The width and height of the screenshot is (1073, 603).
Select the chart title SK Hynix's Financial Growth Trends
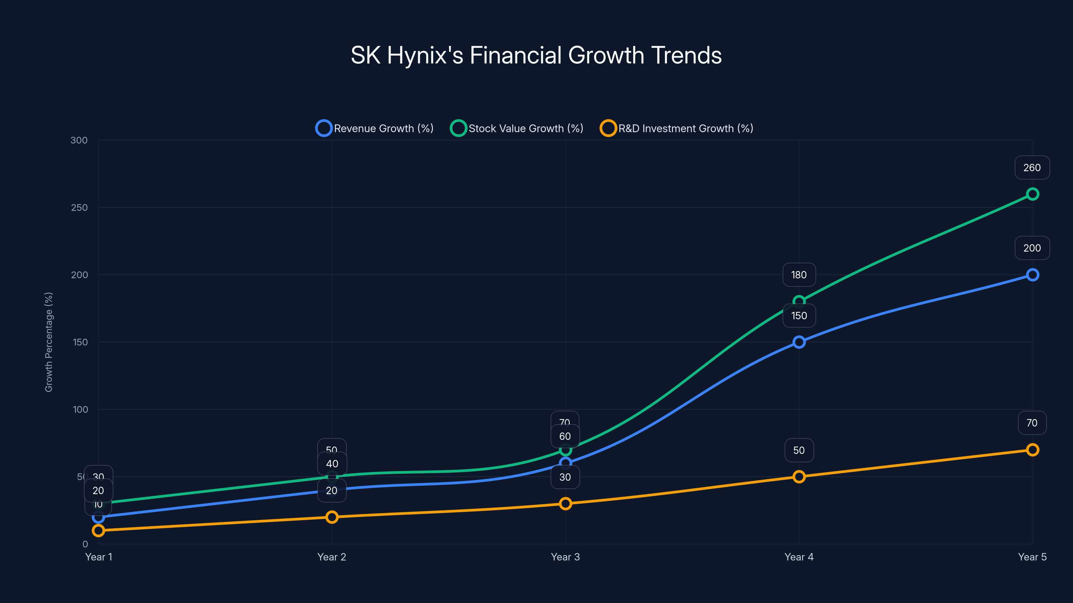click(536, 55)
